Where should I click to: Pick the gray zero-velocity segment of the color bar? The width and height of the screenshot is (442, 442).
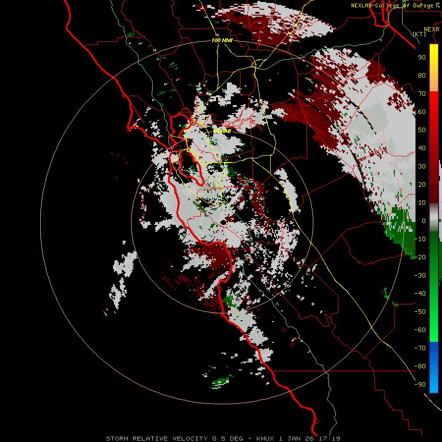point(434,218)
